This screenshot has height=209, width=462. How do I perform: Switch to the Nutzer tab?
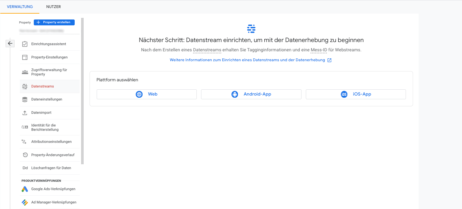53,7
